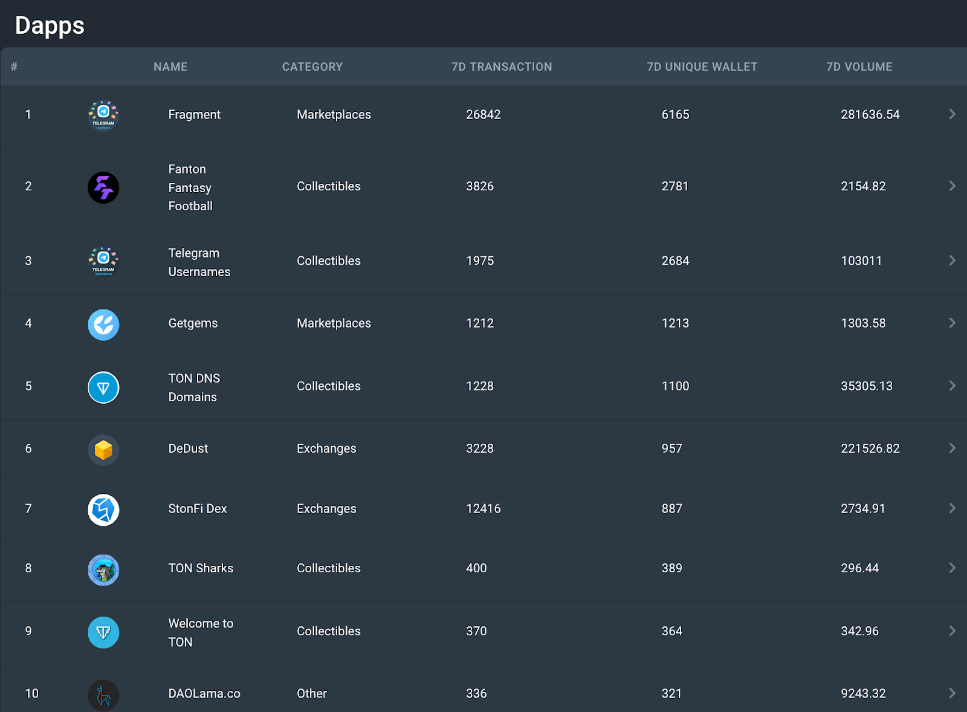Click transaction count 370

pyautogui.click(x=476, y=630)
